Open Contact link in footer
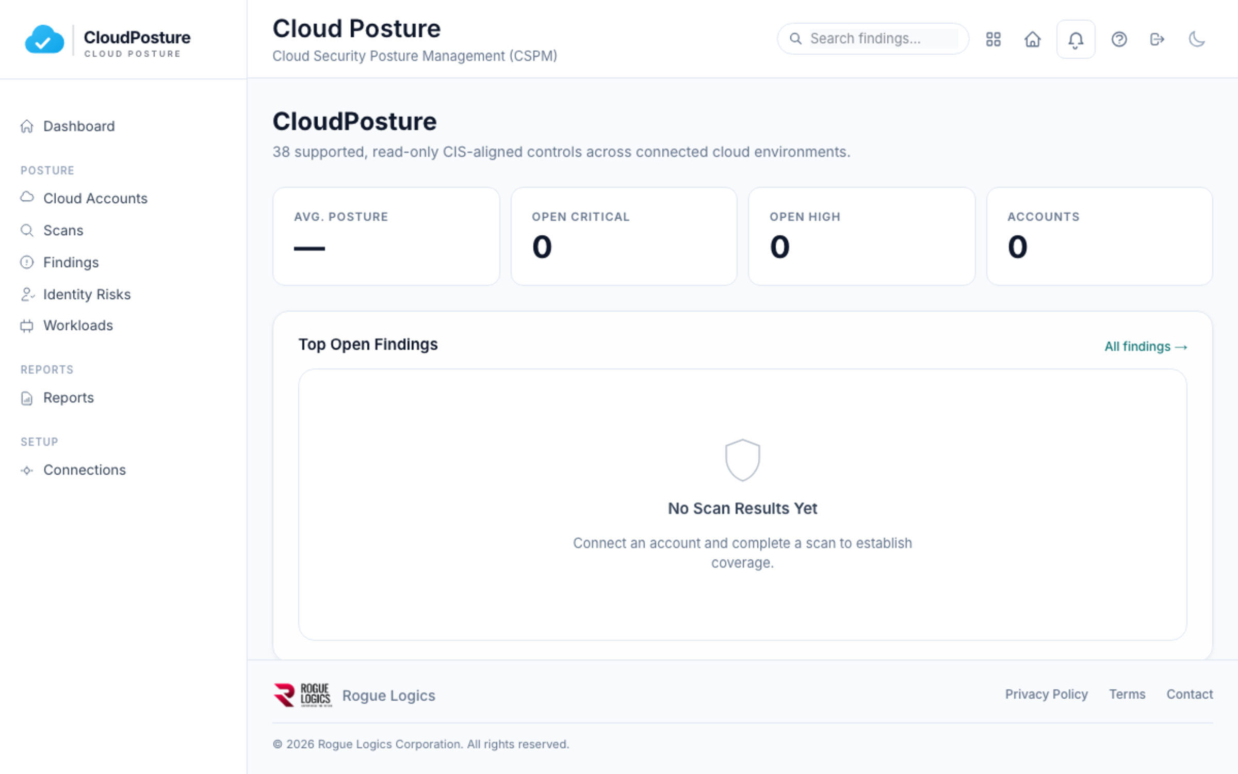Screen dimensions: 1238x774 pyautogui.click(x=1190, y=695)
